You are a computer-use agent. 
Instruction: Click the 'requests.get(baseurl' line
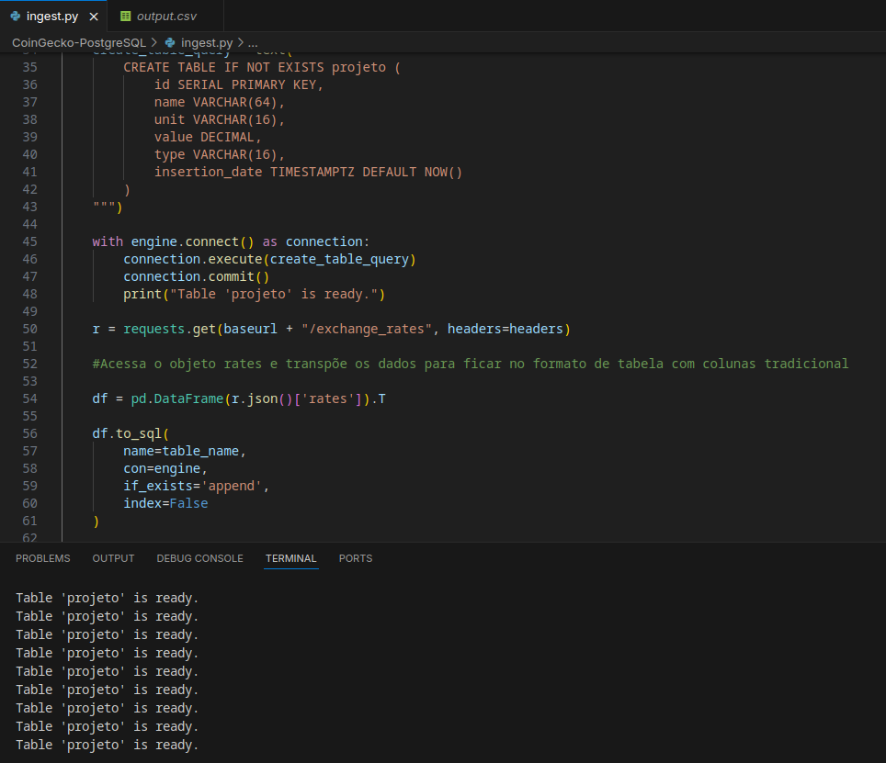331,329
